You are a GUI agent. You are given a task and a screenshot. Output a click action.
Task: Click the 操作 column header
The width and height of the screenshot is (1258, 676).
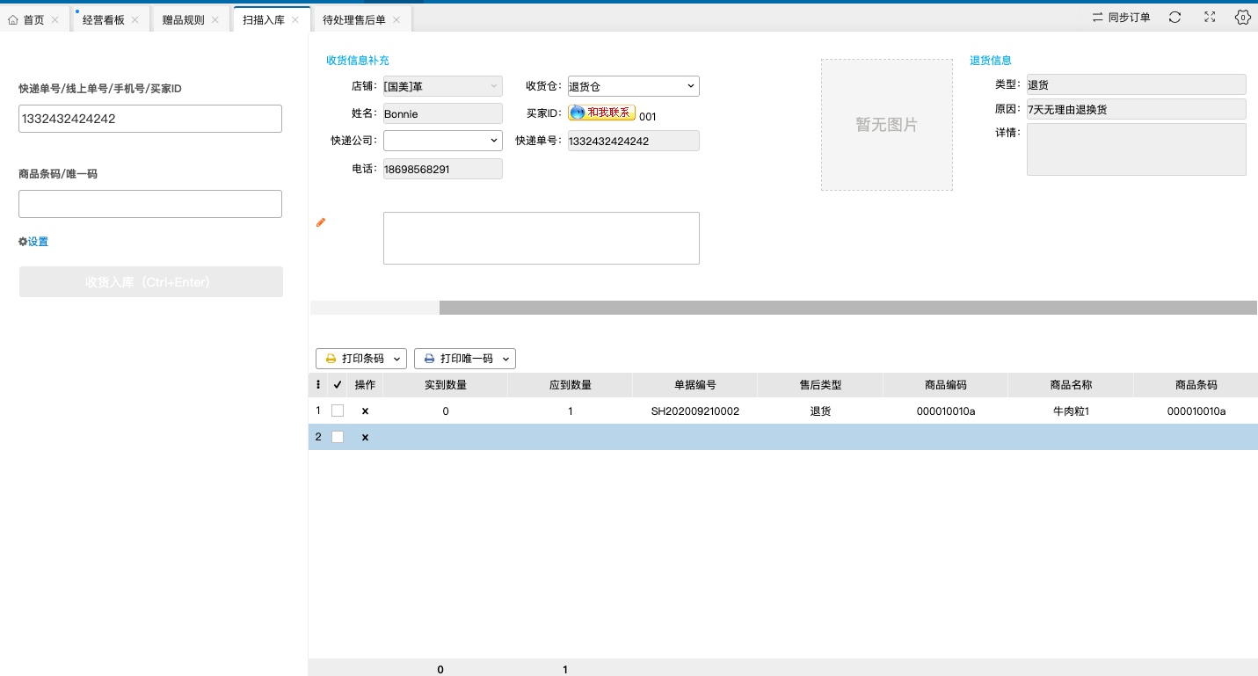[365, 385]
